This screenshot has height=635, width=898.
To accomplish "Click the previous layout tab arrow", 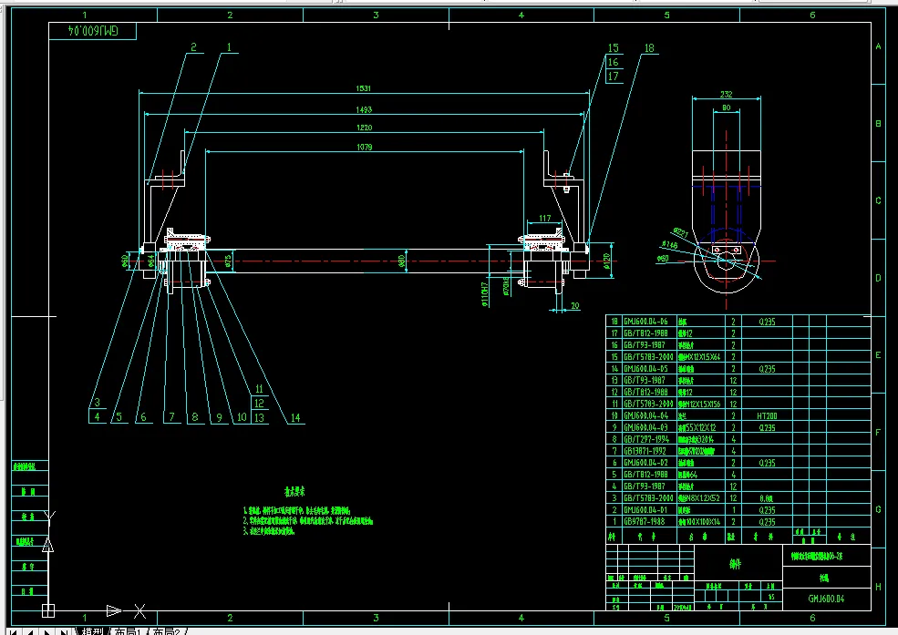I will (30, 631).
